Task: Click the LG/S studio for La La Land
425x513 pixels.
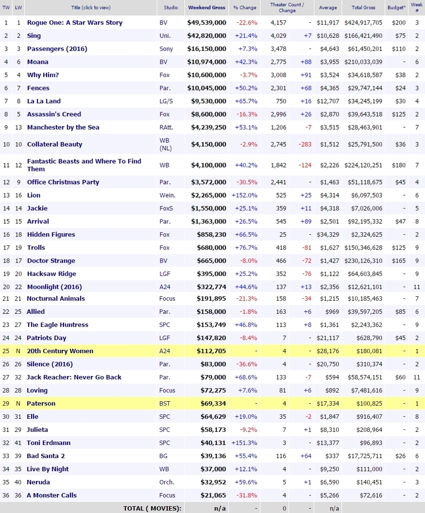Action: point(166,101)
